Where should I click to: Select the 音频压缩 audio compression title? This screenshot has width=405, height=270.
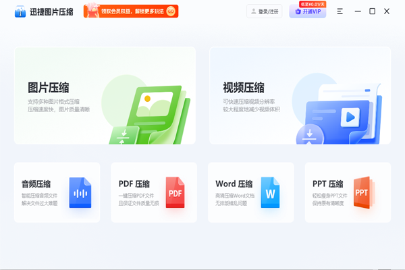coord(36,184)
